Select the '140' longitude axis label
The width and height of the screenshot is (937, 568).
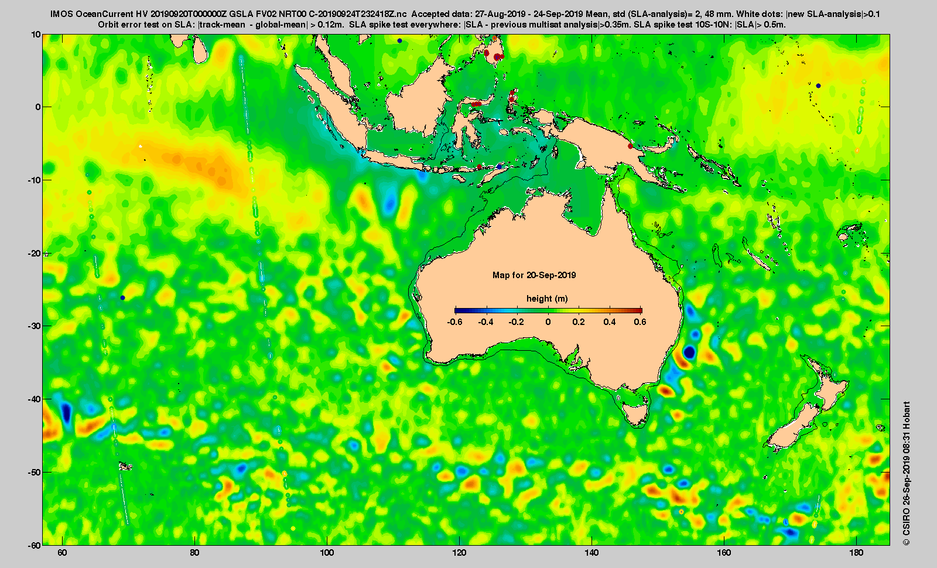pos(592,553)
